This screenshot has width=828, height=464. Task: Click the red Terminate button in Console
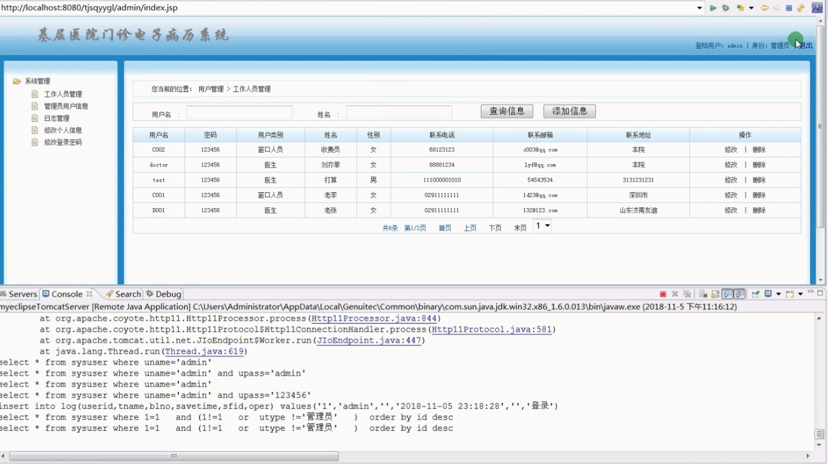(663, 294)
